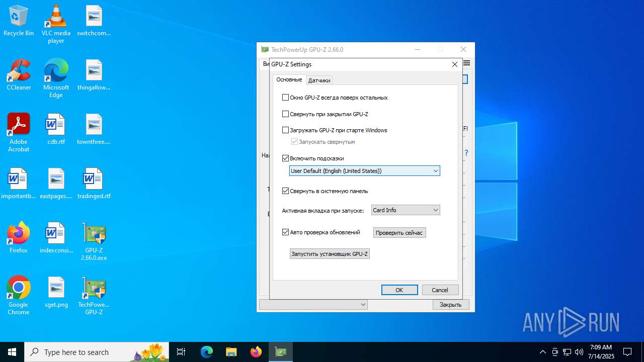Show hidden tray icons chevron
Viewport: 644px width, 362px height.
(x=542, y=352)
